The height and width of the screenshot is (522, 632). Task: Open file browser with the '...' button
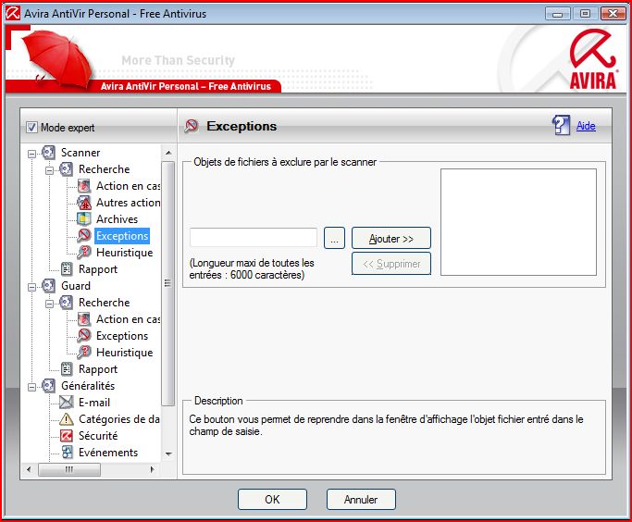coord(335,238)
